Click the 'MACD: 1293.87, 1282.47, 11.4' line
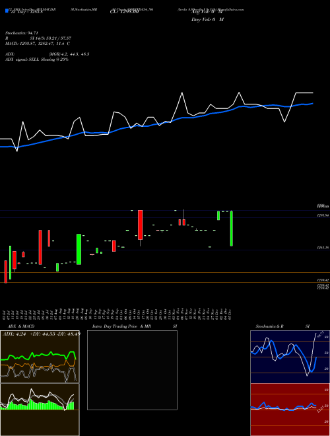Screen dimensions: 330x436 35,44
